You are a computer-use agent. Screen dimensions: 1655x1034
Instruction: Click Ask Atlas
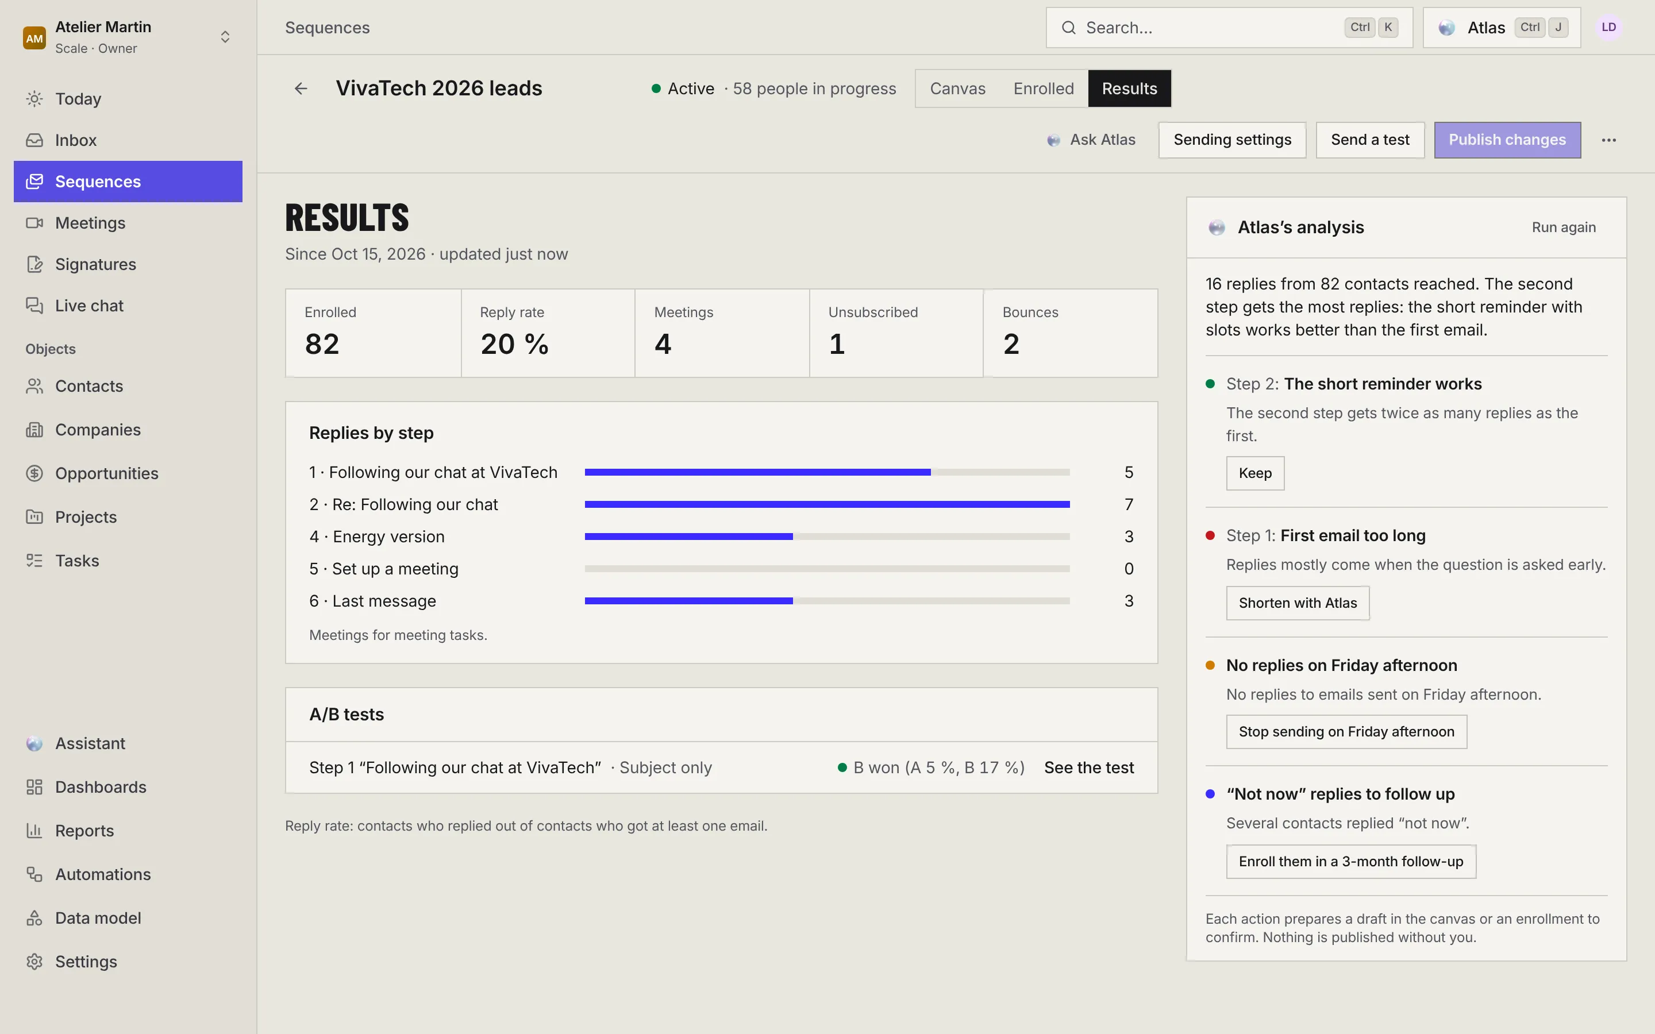tap(1091, 140)
